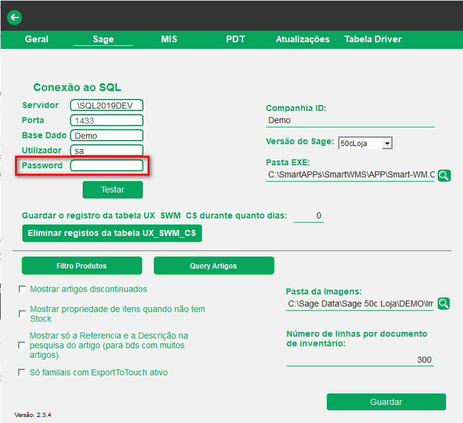
Task: Click Eliminar registos da tabela UX_SWM_CS
Action: 112,234
